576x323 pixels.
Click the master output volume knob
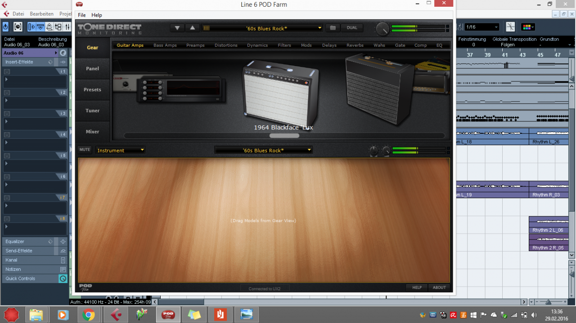(382, 29)
